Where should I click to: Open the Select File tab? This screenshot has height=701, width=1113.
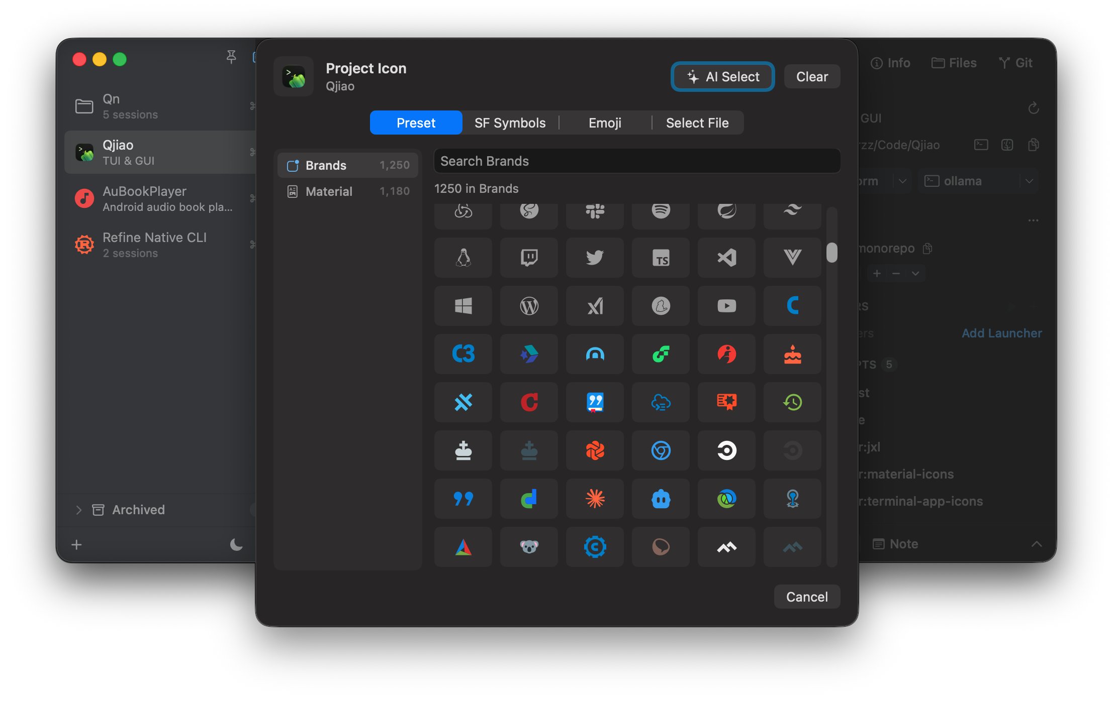697,123
